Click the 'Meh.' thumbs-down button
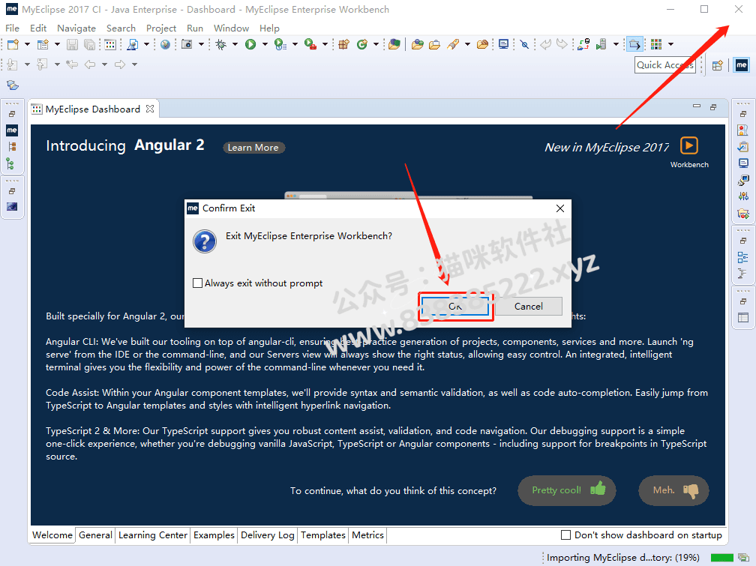The width and height of the screenshot is (756, 566). pyautogui.click(x=673, y=490)
